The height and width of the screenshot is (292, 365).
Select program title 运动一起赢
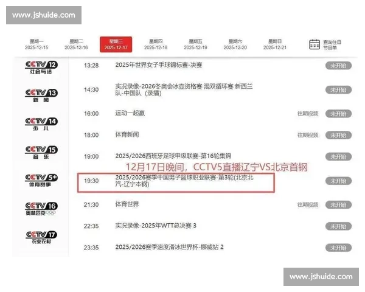pos(130,113)
